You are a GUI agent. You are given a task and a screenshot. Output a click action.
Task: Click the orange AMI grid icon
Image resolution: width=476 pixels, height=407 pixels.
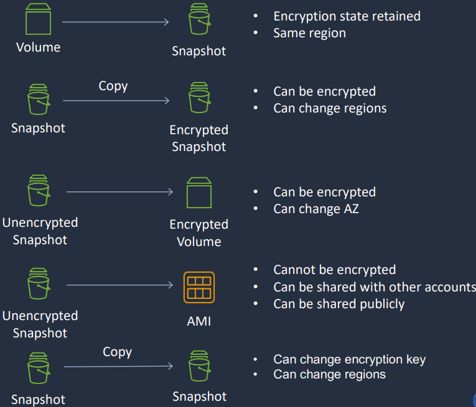pyautogui.click(x=199, y=287)
